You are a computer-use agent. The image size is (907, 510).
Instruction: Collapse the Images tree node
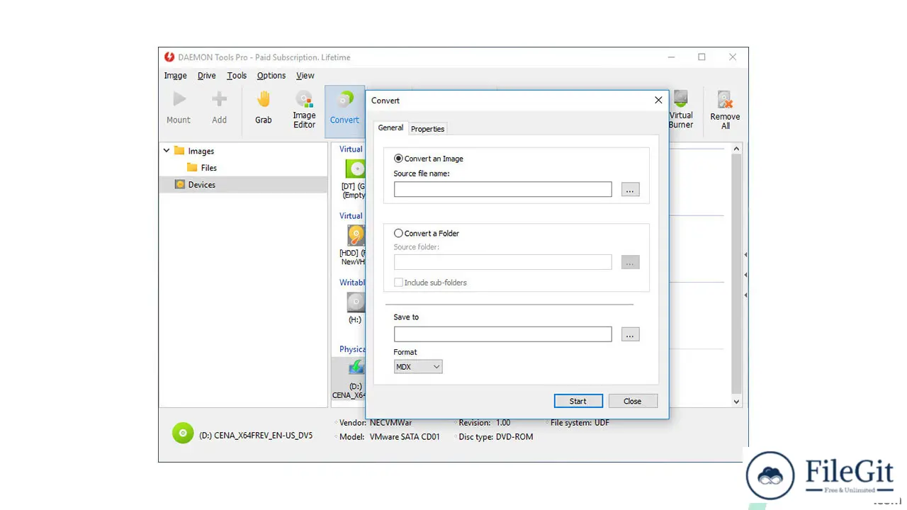(x=167, y=151)
